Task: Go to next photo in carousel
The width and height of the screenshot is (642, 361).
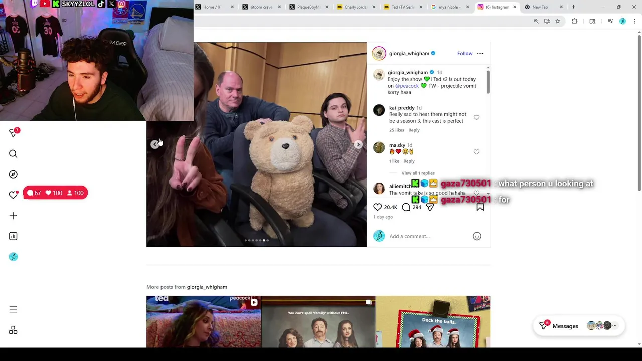Action: (358, 144)
